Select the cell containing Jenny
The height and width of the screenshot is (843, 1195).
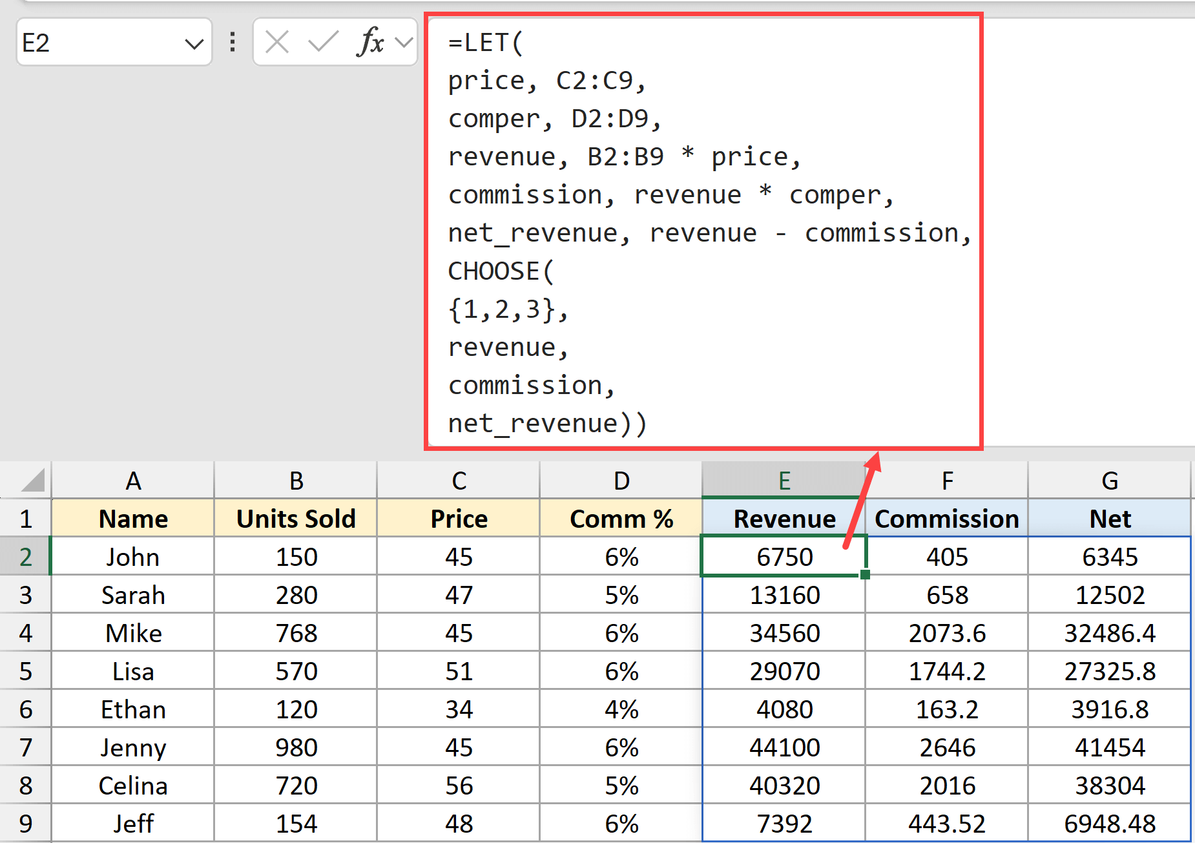click(x=133, y=747)
